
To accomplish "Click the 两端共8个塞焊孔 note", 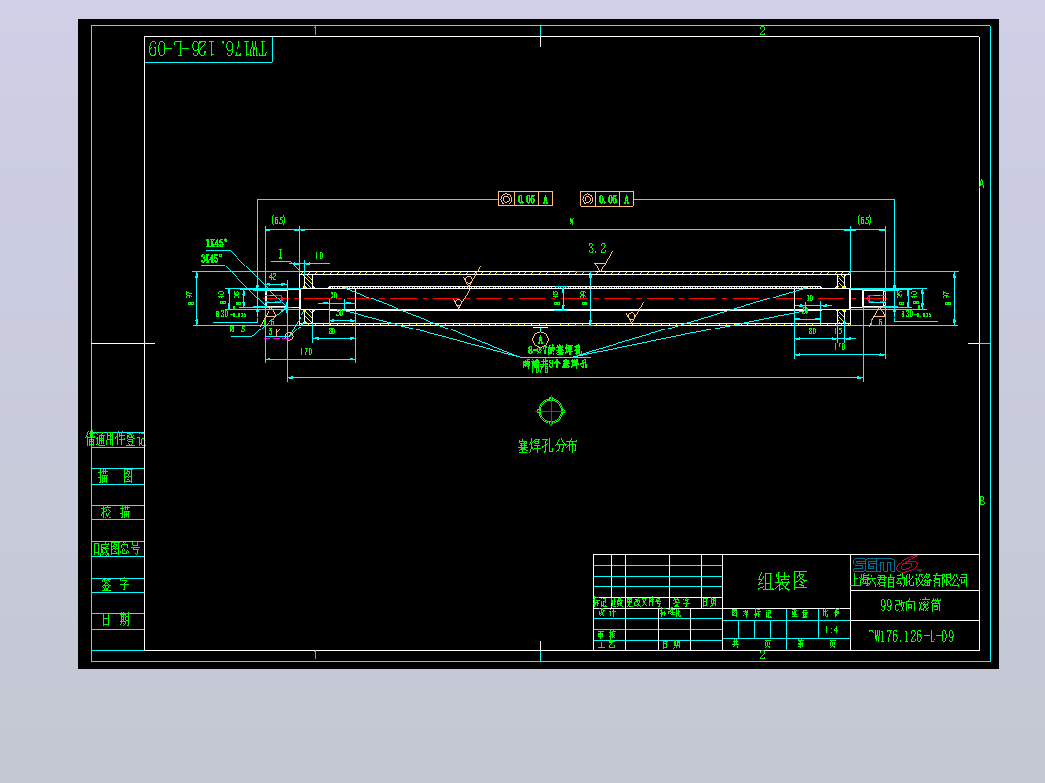I will pos(554,363).
